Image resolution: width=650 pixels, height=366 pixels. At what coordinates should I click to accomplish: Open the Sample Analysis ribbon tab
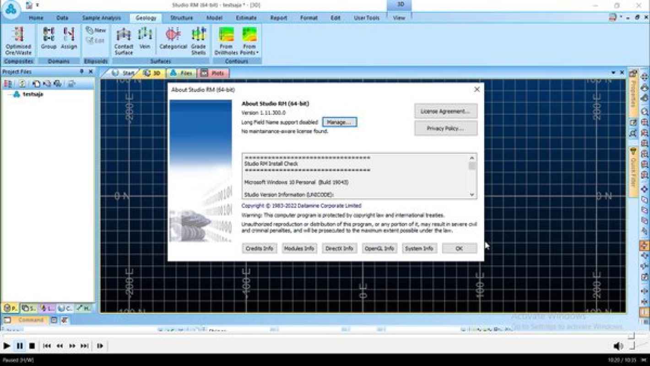click(102, 18)
